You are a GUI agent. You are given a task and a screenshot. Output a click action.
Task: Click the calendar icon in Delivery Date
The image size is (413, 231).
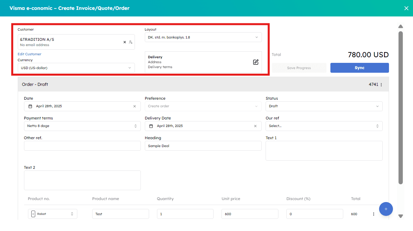click(151, 126)
